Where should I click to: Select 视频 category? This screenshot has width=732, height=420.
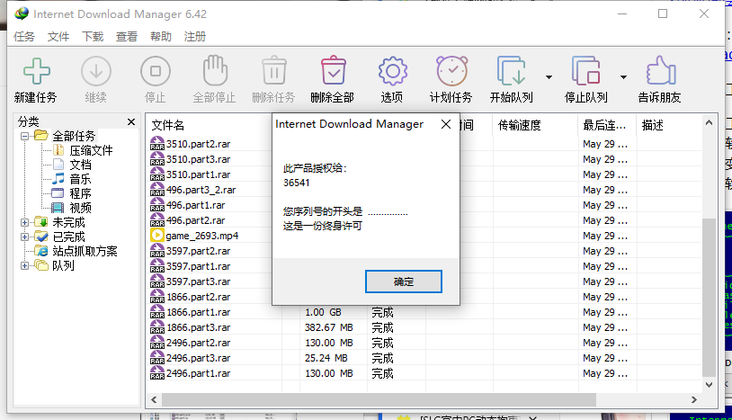click(80, 208)
